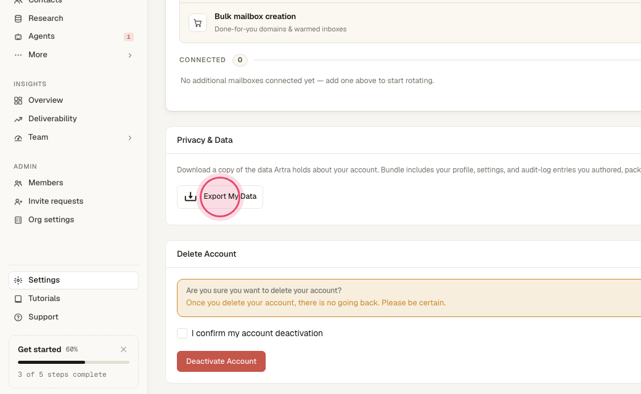Click the Overview grid icon
This screenshot has height=394, width=641.
[18, 101]
